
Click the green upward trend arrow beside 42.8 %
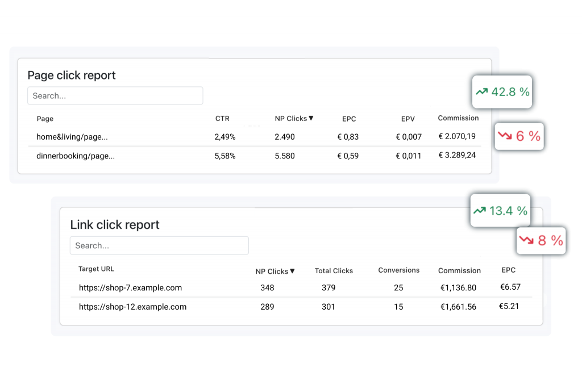[482, 91]
